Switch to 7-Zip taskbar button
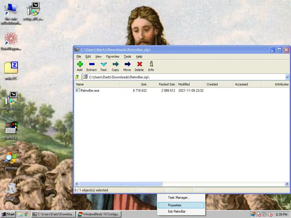Image resolution: width=291 pixels, height=218 pixels. pos(53,214)
